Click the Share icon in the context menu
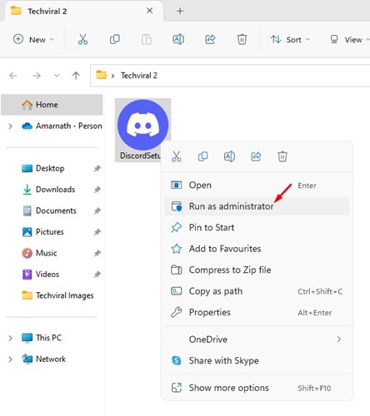This screenshot has height=416, width=370. (x=256, y=156)
